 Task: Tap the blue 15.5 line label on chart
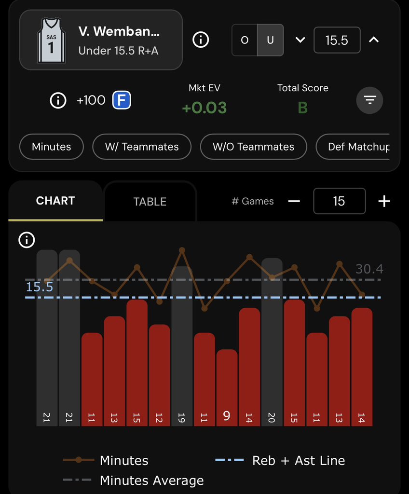[40, 287]
